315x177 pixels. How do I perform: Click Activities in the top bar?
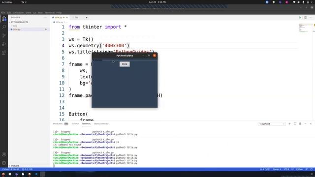point(7,2)
